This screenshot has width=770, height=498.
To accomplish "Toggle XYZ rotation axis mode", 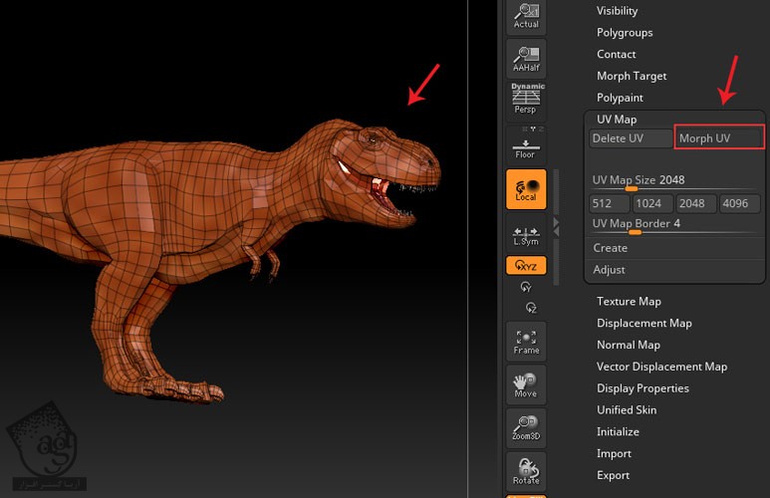I will click(x=526, y=266).
